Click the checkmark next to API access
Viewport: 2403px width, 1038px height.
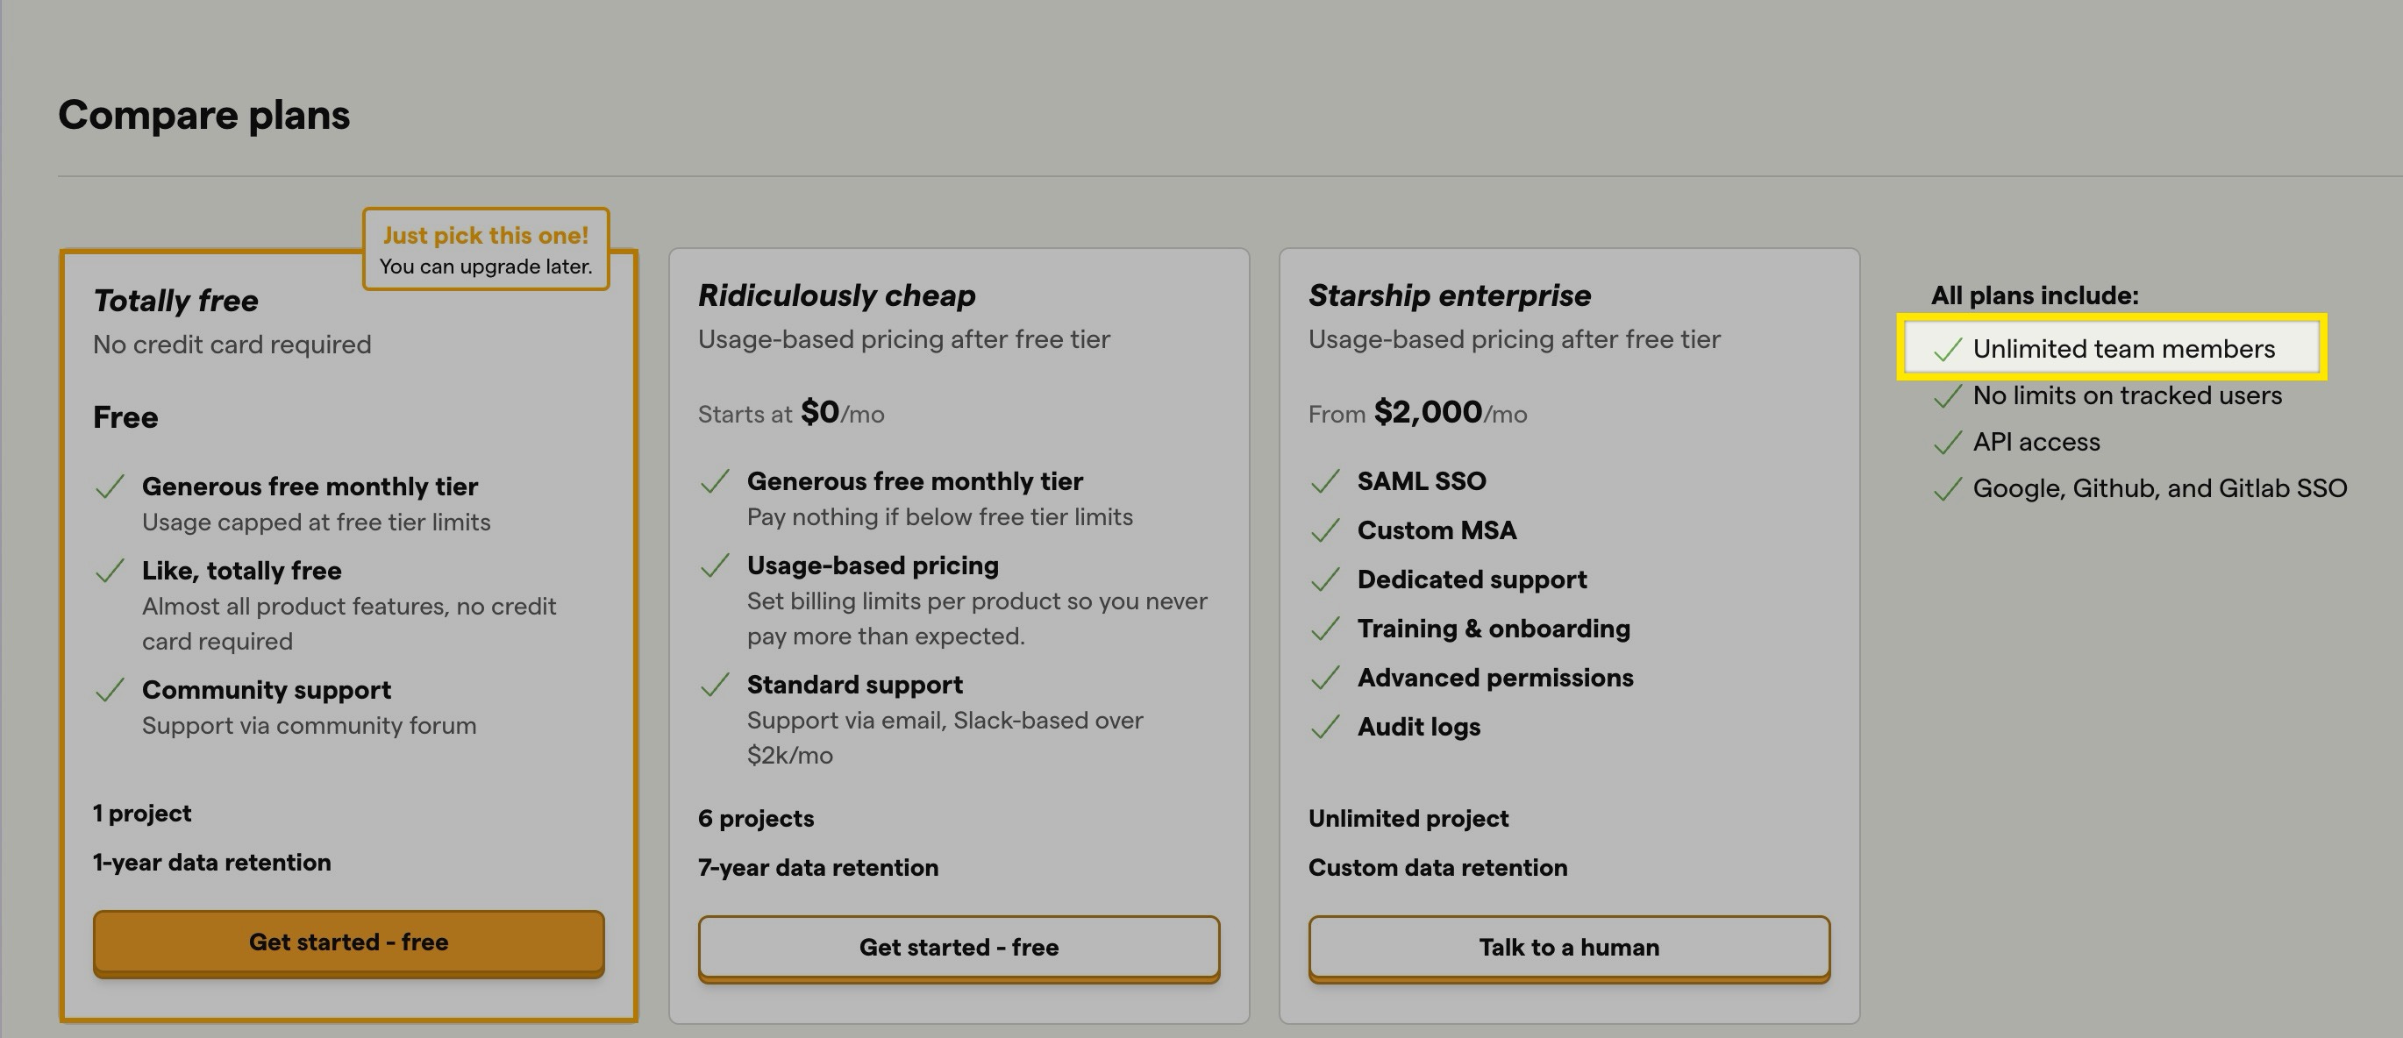[1948, 442]
